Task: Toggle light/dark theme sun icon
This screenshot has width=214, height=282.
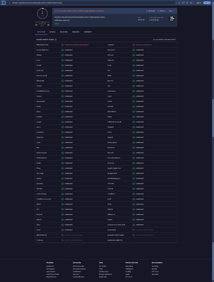Action: coord(191,3)
